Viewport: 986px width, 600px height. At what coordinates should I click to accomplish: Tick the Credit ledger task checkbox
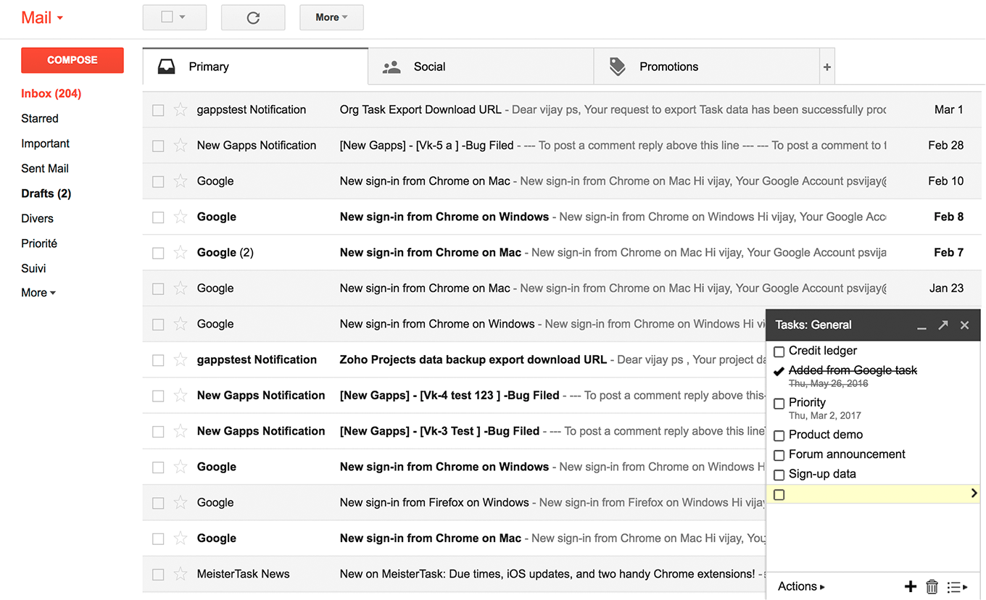779,351
